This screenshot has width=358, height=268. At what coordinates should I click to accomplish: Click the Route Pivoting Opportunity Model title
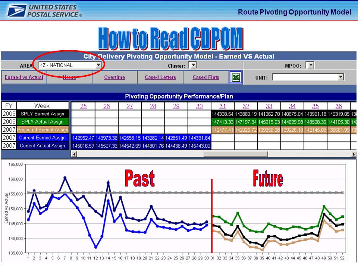(295, 12)
